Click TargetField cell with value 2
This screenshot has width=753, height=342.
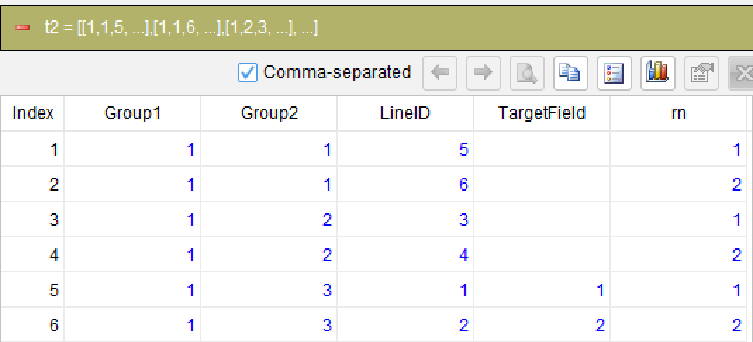542,325
